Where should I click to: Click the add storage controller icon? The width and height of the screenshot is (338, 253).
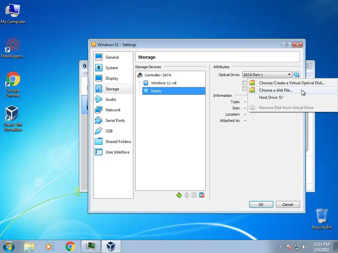(x=179, y=195)
